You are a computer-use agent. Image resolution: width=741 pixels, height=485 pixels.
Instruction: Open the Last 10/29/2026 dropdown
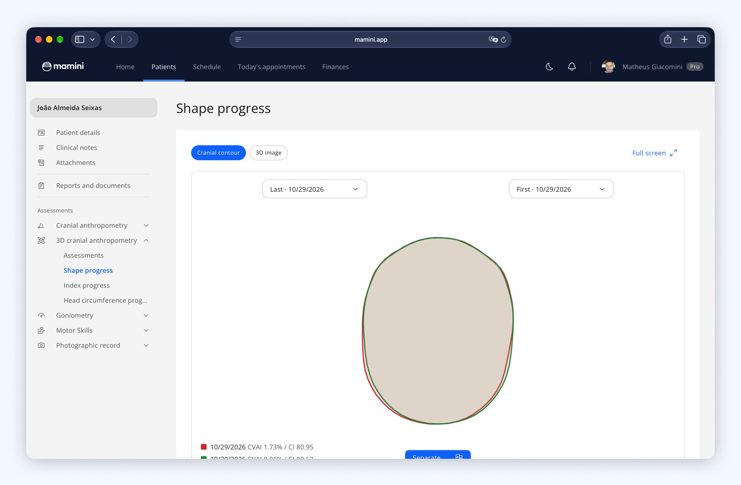click(x=314, y=189)
